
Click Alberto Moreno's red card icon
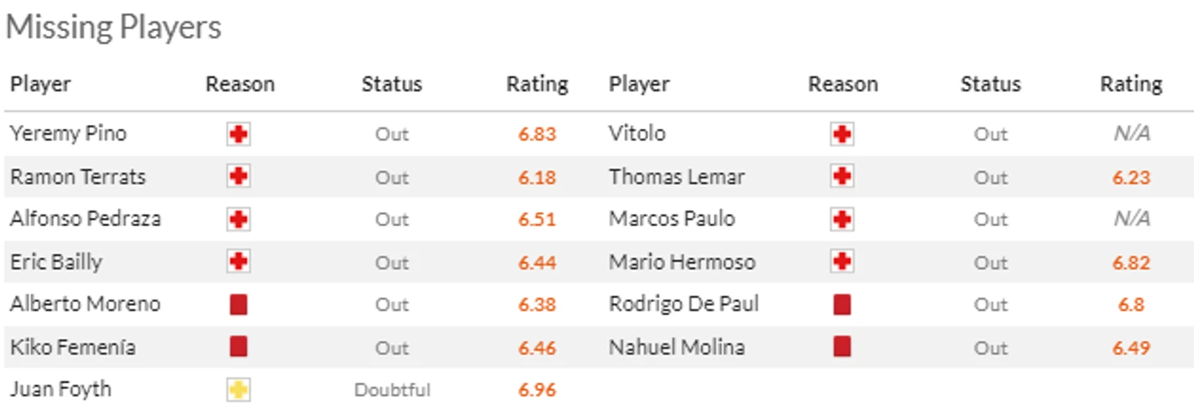point(239,304)
